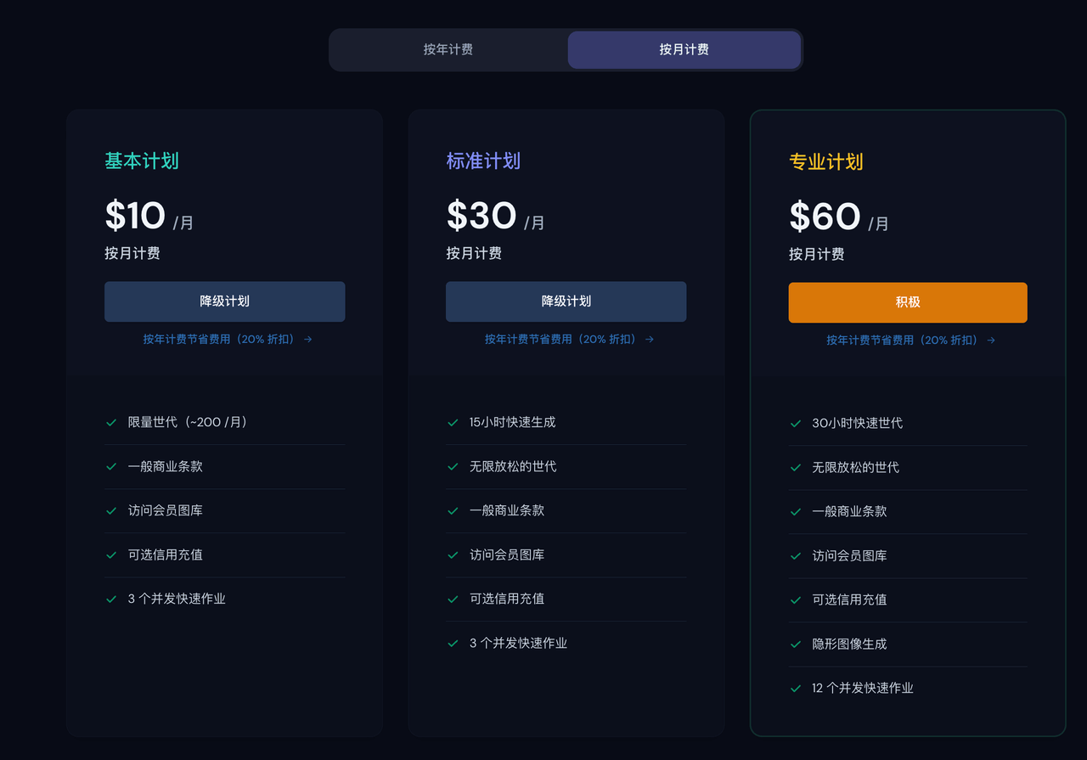Click the checkmark beside 限量世代（~200 /月）
This screenshot has width=1087, height=760.
coord(111,422)
